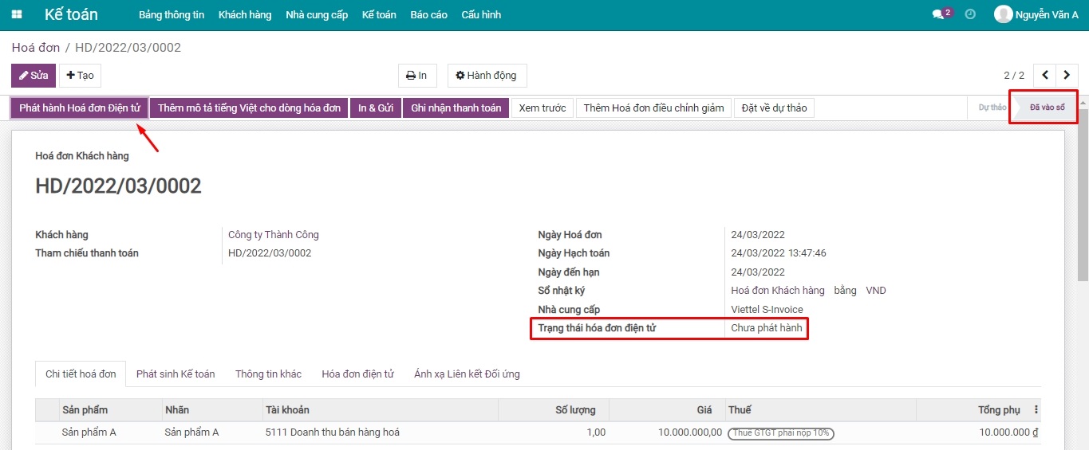Switch to Hóa đơn điện tử tab
Viewport: 1089px width, 450px height.
coord(357,374)
